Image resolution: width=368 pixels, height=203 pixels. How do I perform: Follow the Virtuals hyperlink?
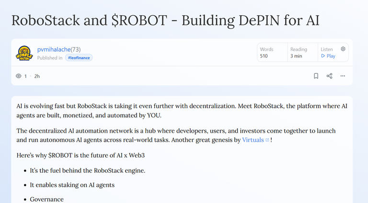click(253, 140)
